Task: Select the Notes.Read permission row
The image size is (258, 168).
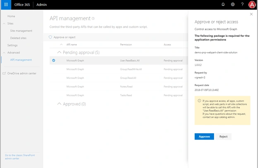Action: coord(119,86)
